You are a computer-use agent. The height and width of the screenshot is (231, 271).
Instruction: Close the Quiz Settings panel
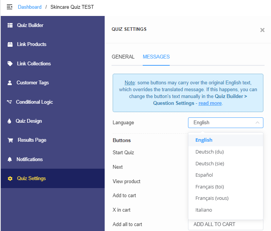tap(262, 30)
